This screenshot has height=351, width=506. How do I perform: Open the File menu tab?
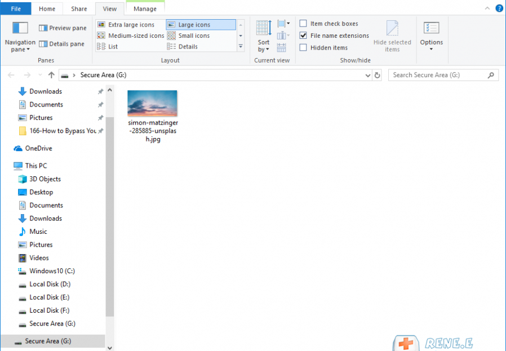coord(16,9)
